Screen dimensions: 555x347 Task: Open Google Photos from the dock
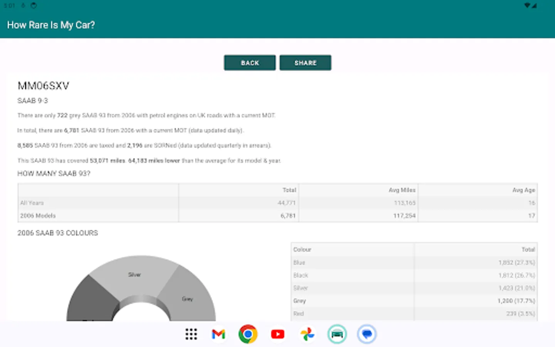pyautogui.click(x=307, y=334)
